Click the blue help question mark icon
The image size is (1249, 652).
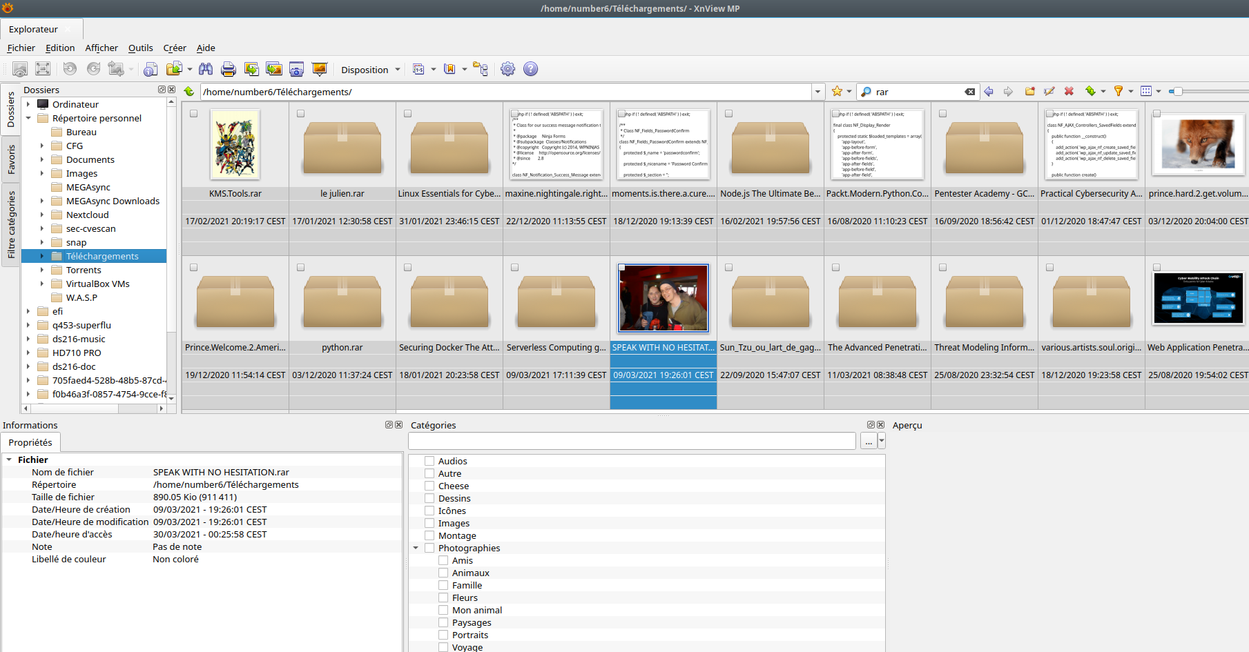[530, 69]
